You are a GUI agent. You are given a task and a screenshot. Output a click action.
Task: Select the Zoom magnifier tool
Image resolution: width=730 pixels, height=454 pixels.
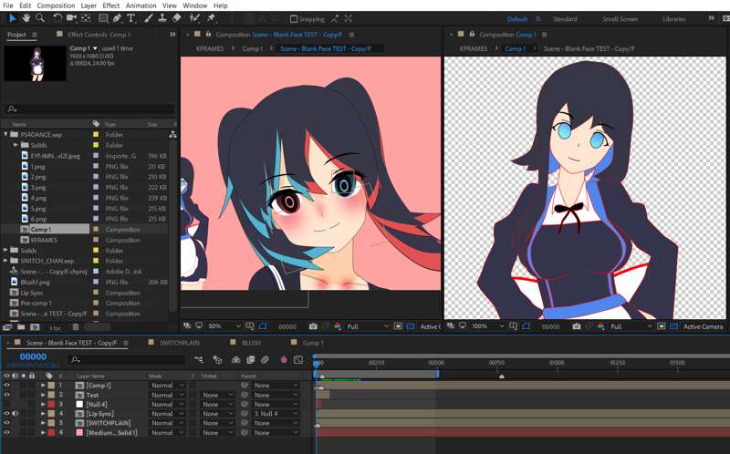point(40,18)
